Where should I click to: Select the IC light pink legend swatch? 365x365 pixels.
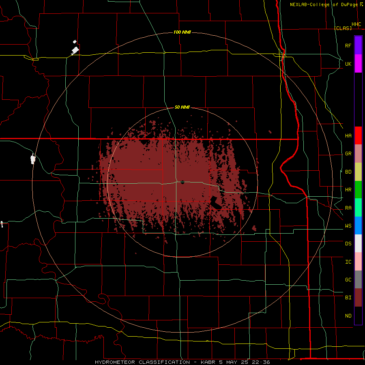tap(358, 262)
